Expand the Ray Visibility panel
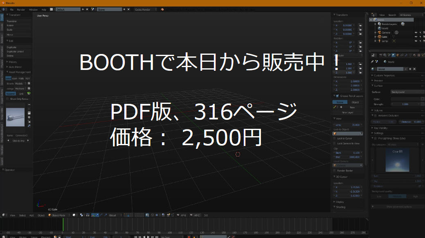 (x=380, y=128)
